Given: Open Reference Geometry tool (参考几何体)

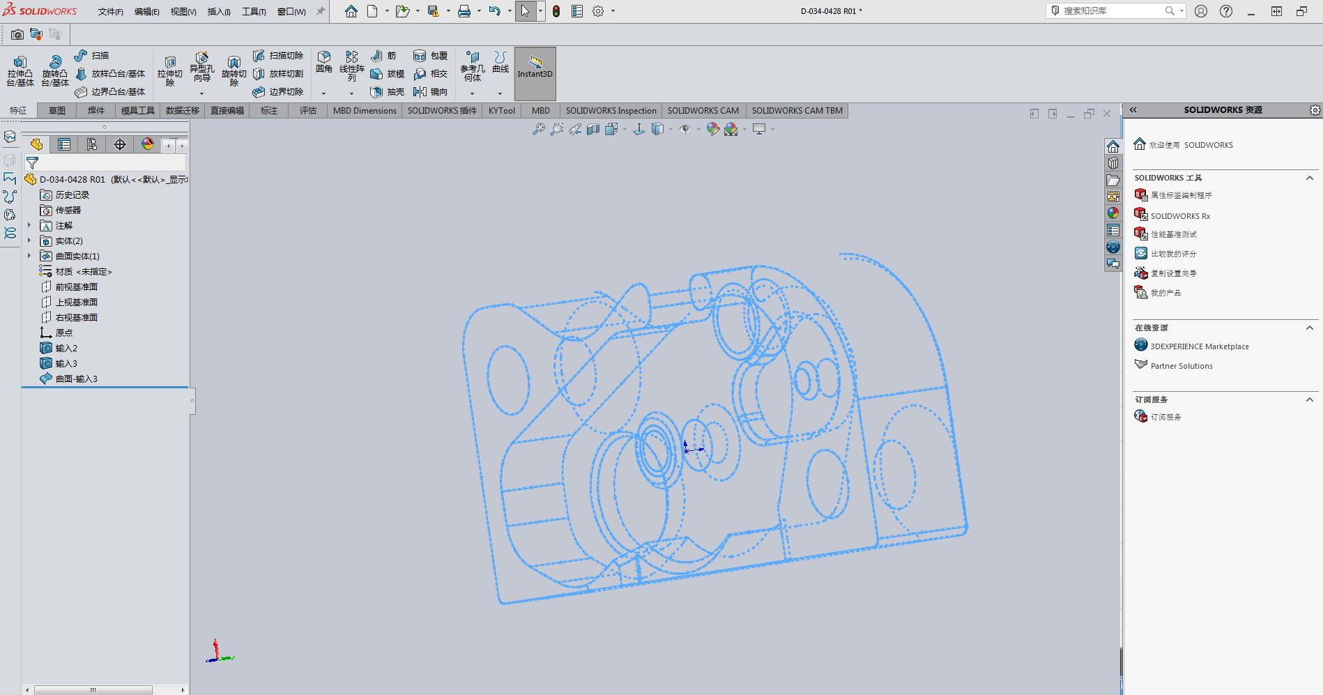Looking at the screenshot, I should point(473,66).
